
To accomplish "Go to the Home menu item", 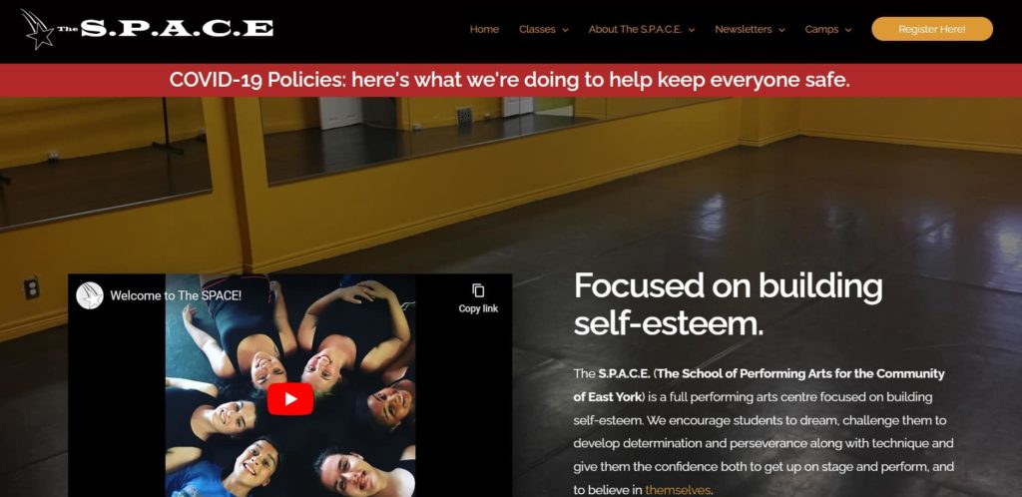I will tap(484, 29).
